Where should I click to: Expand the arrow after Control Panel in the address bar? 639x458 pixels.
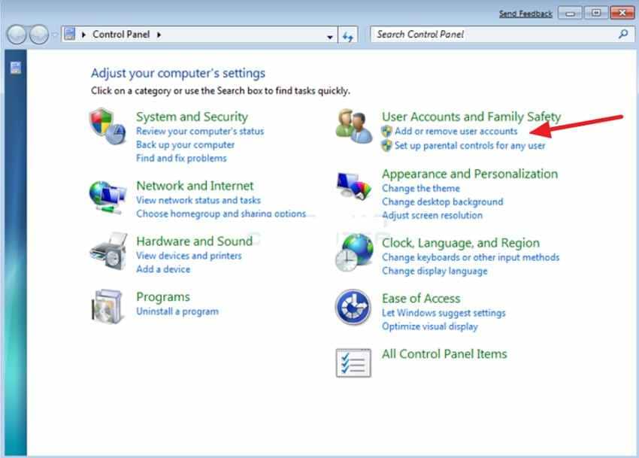pyautogui.click(x=159, y=35)
